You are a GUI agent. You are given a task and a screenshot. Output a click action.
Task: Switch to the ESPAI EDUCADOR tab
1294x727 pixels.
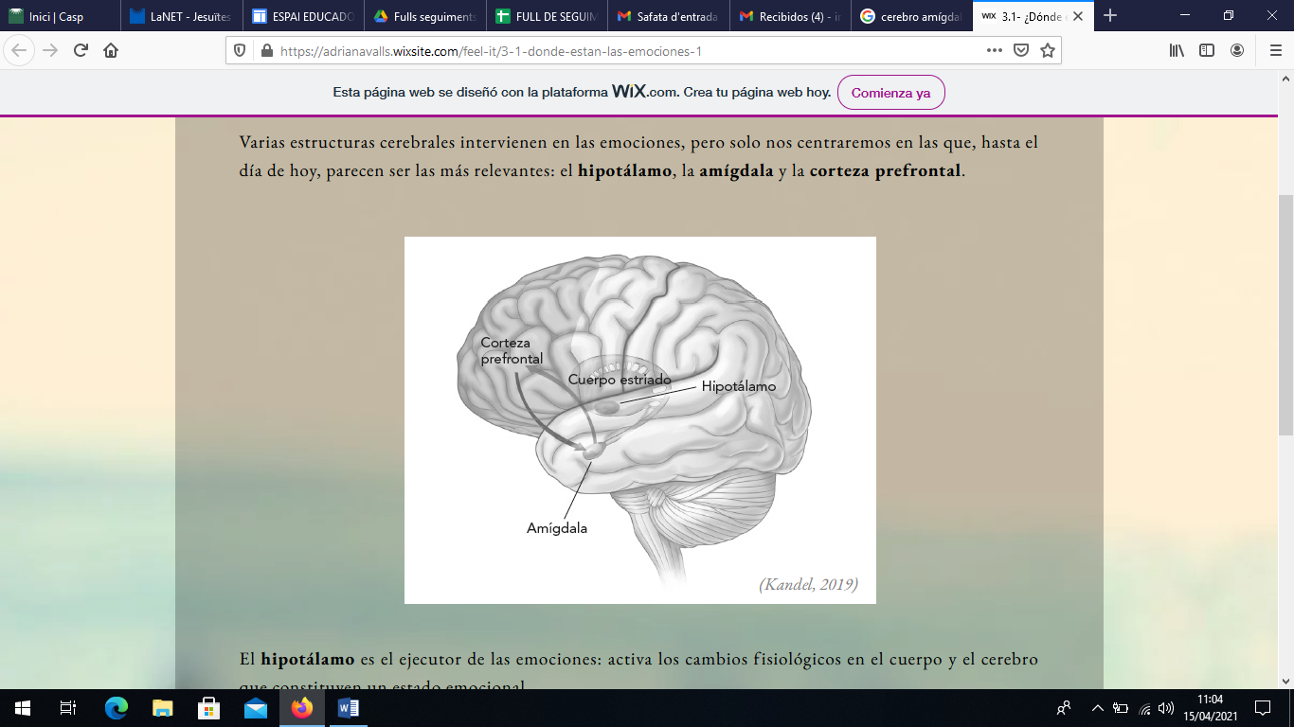tap(304, 16)
